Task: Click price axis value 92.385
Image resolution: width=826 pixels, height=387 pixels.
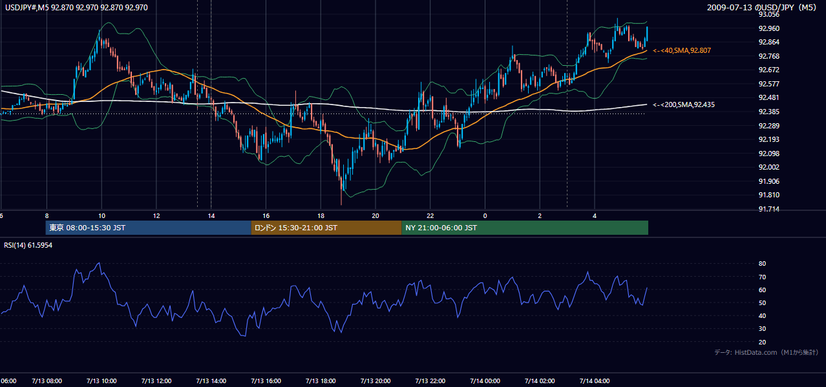Action: 768,112
